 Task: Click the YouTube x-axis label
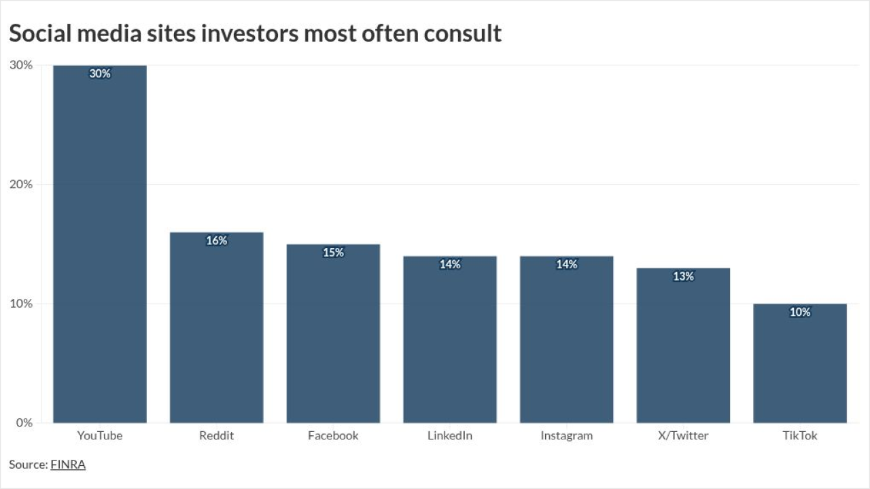click(100, 435)
